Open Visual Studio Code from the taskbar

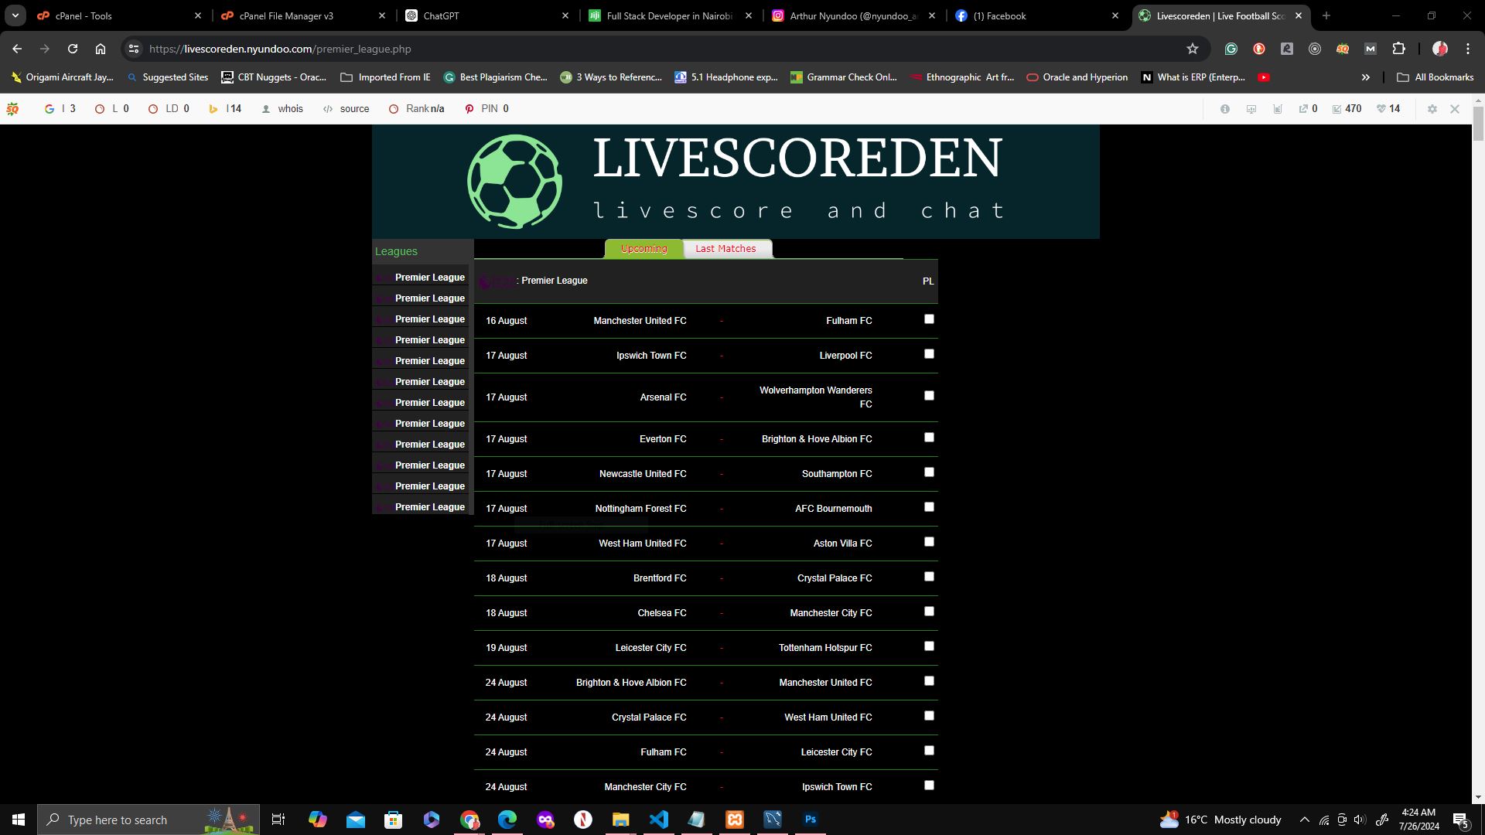[x=659, y=820]
